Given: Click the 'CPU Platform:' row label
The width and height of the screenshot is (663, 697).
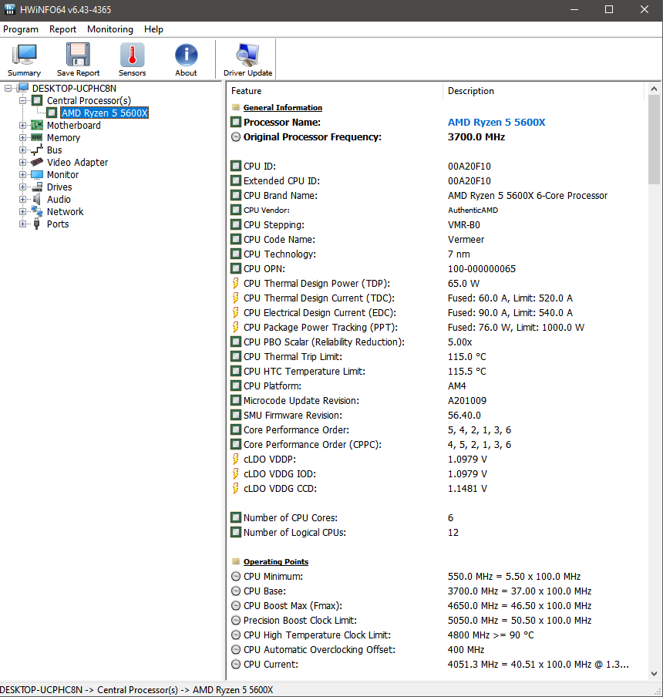Looking at the screenshot, I should [x=272, y=386].
